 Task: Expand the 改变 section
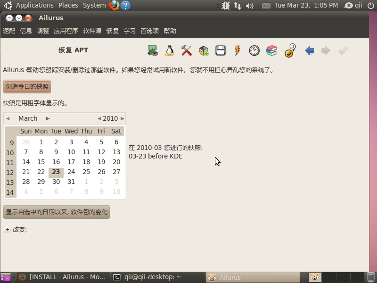tap(7, 230)
